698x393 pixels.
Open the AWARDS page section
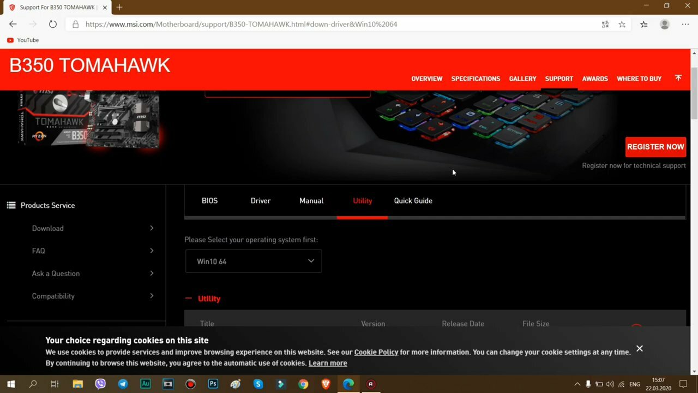tap(595, 79)
